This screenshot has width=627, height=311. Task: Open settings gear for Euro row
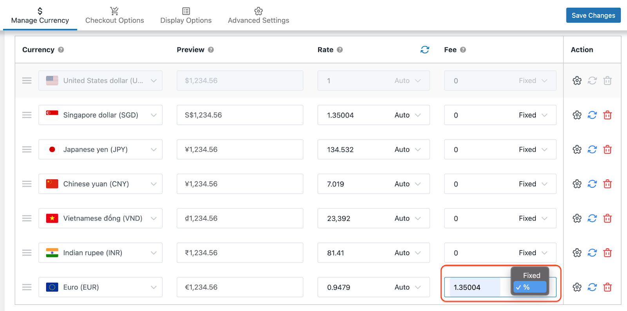coord(577,287)
